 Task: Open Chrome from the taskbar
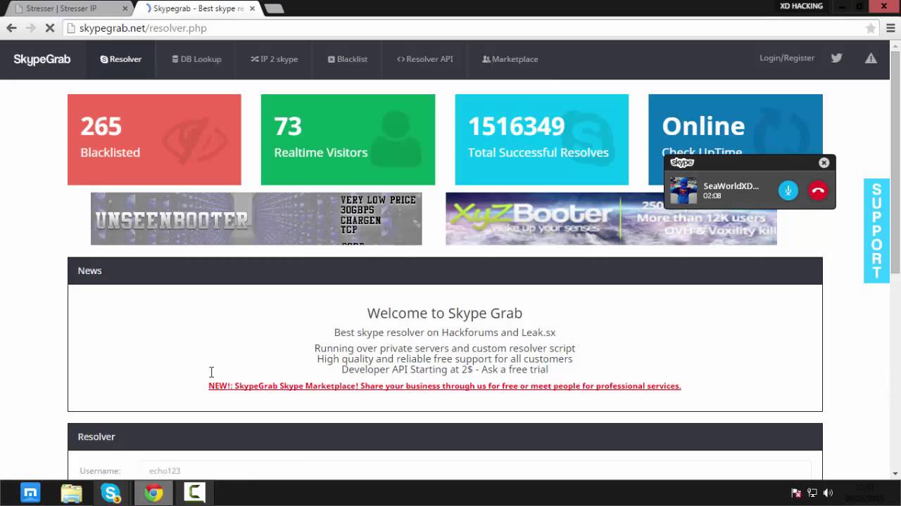(x=153, y=493)
